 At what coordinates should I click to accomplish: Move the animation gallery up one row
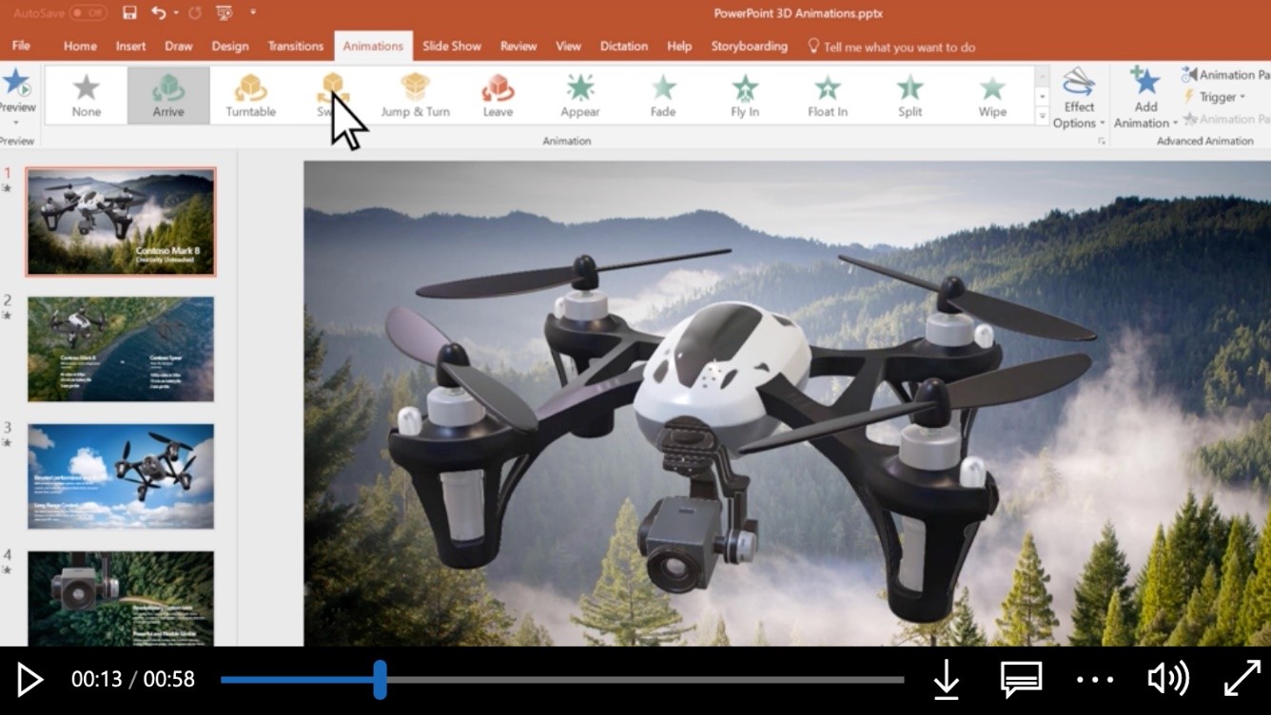click(1042, 76)
